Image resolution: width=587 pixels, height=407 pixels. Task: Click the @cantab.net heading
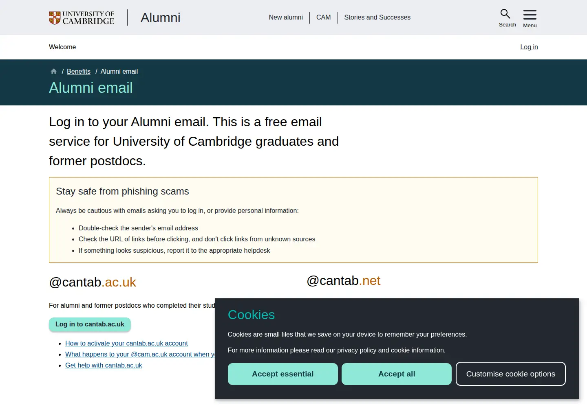click(343, 280)
